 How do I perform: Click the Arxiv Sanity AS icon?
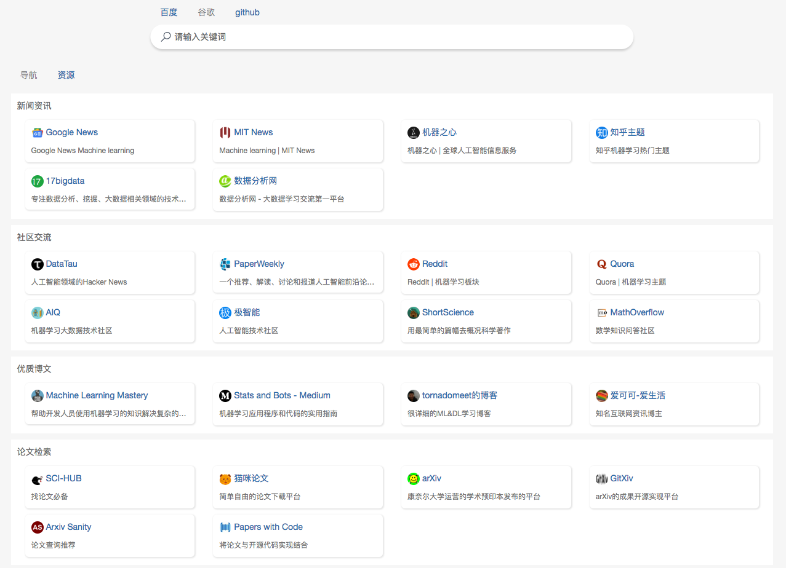[x=38, y=527]
